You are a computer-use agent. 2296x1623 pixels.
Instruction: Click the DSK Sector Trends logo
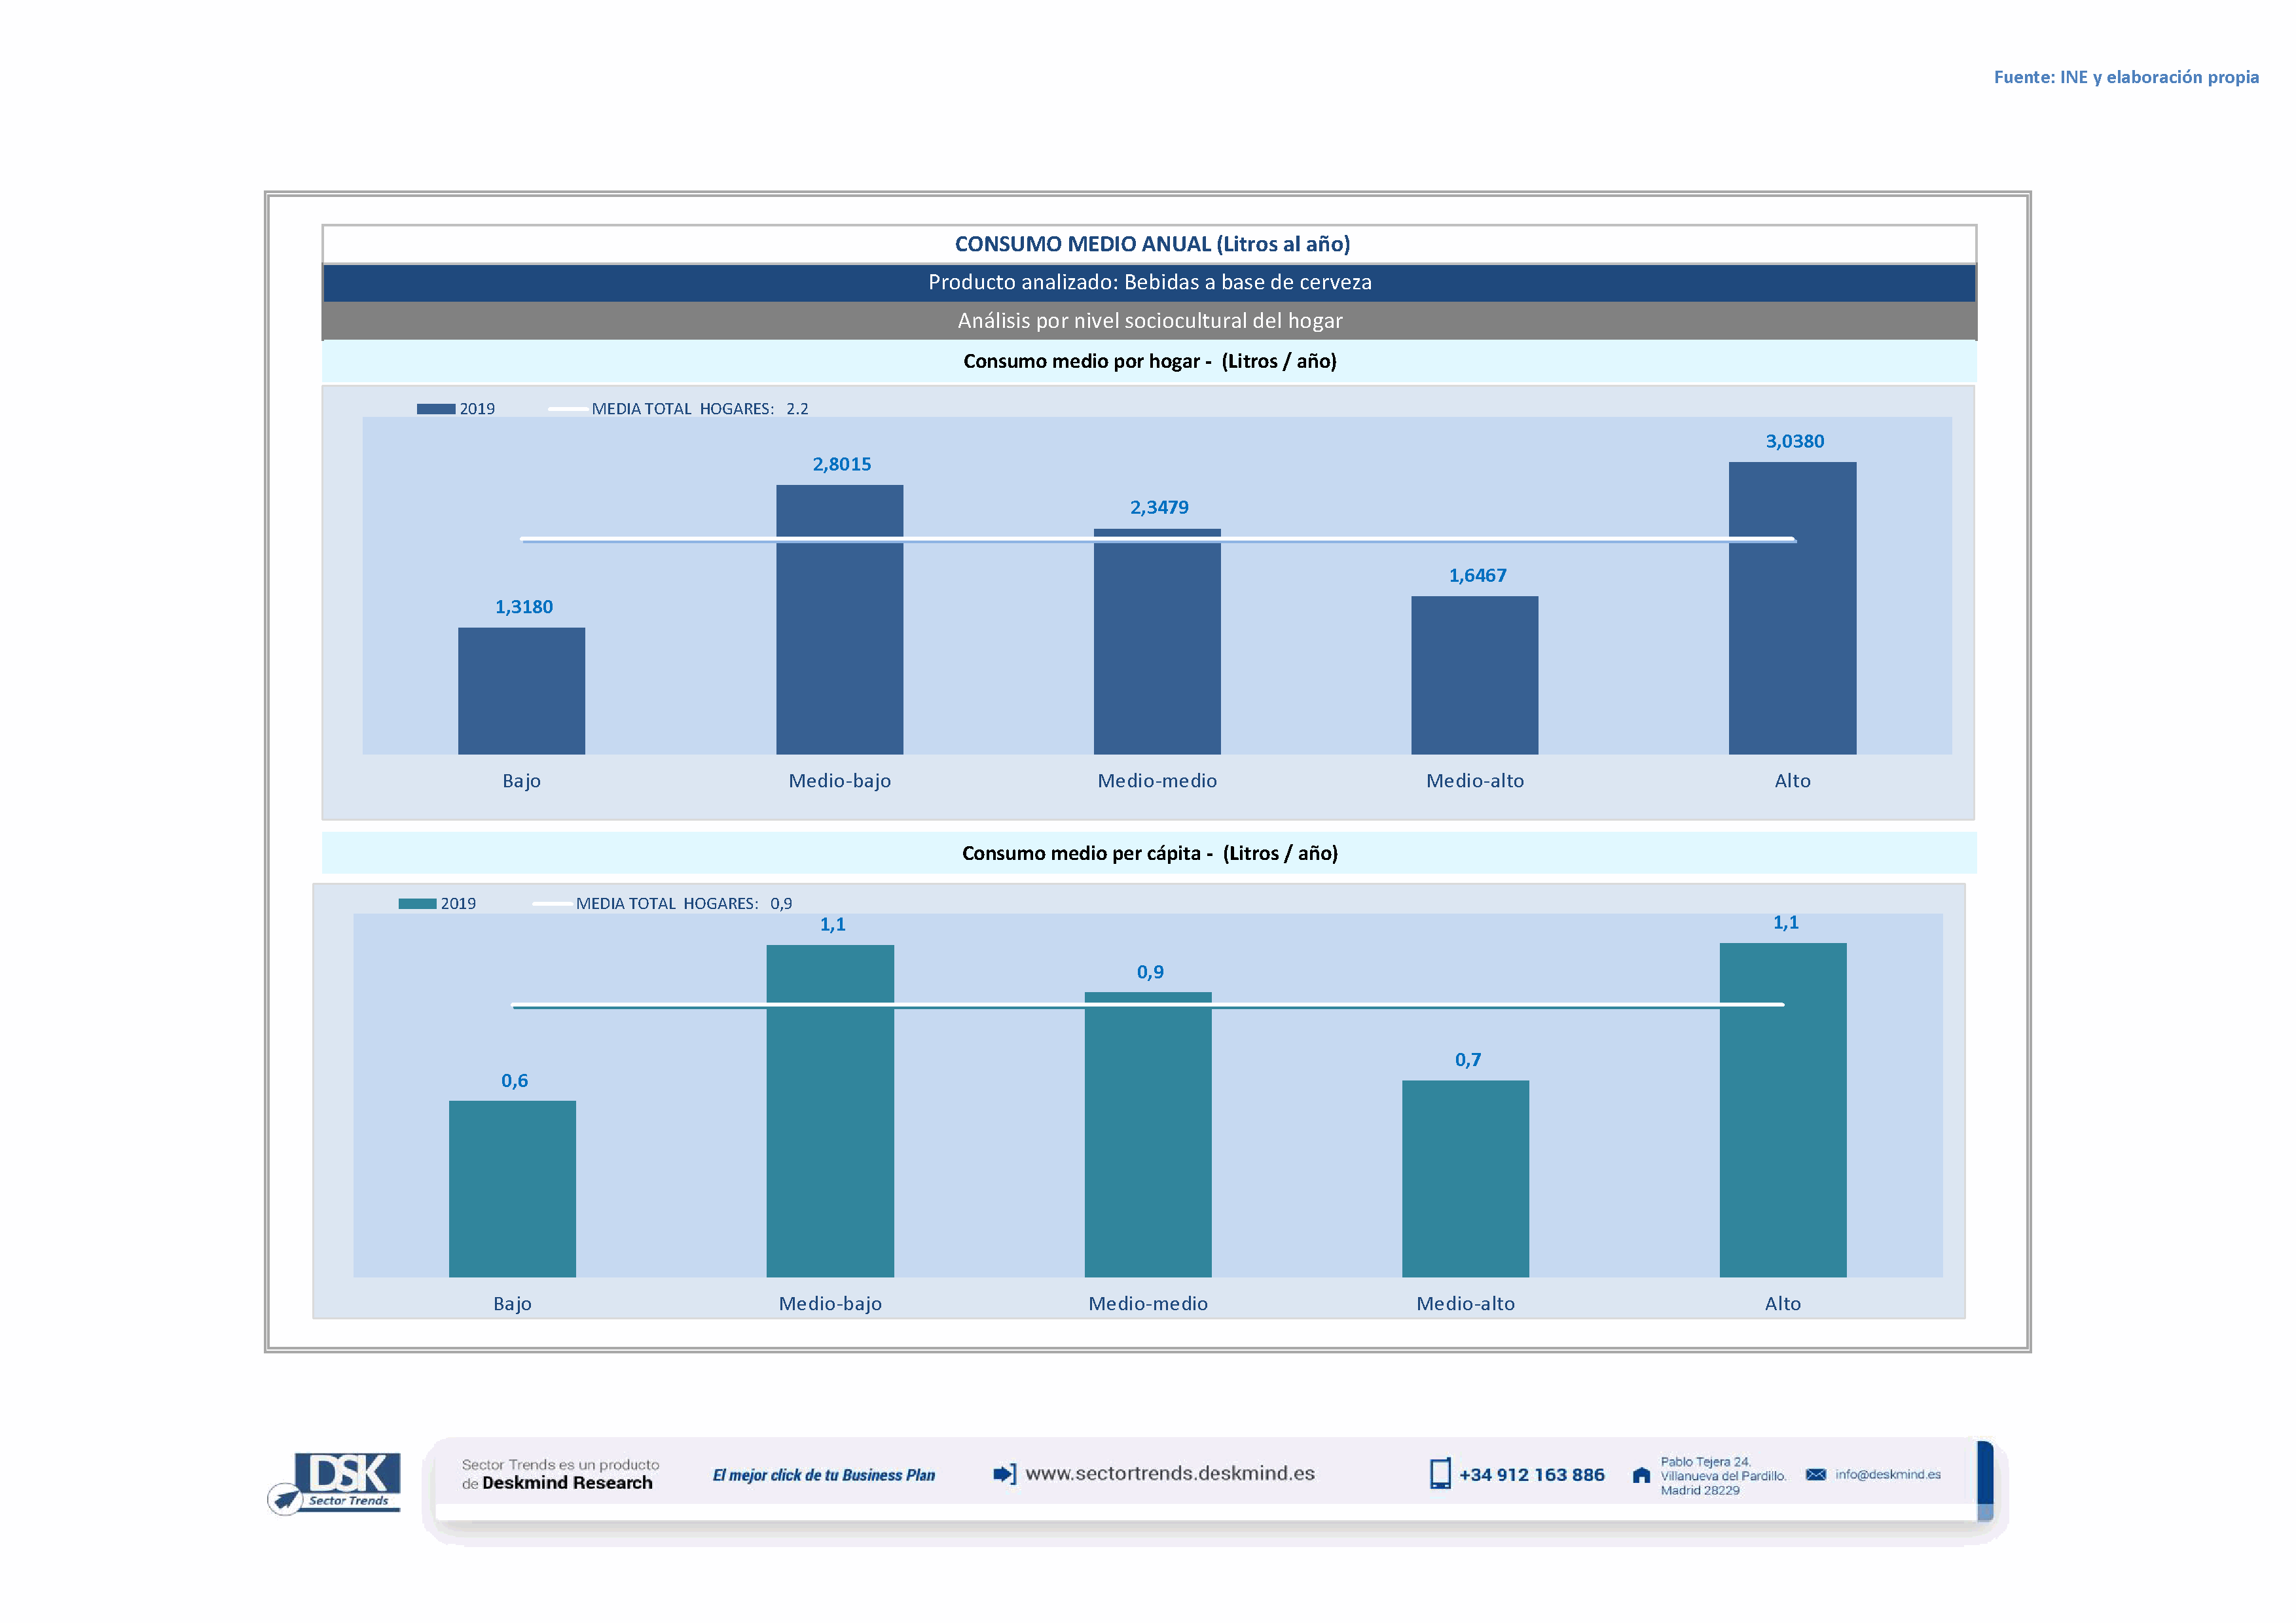point(337,1481)
